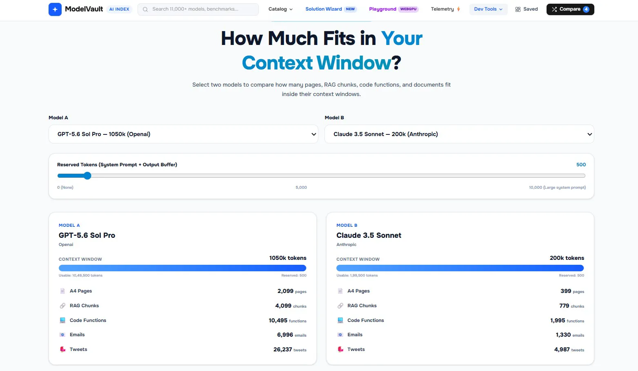Click the '779 chunks' value
The height and width of the screenshot is (371, 638).
571,306
